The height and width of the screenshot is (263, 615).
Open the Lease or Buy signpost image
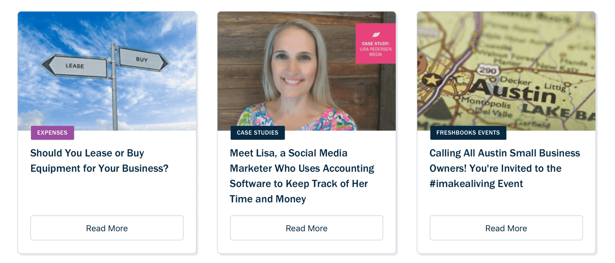pos(107,71)
